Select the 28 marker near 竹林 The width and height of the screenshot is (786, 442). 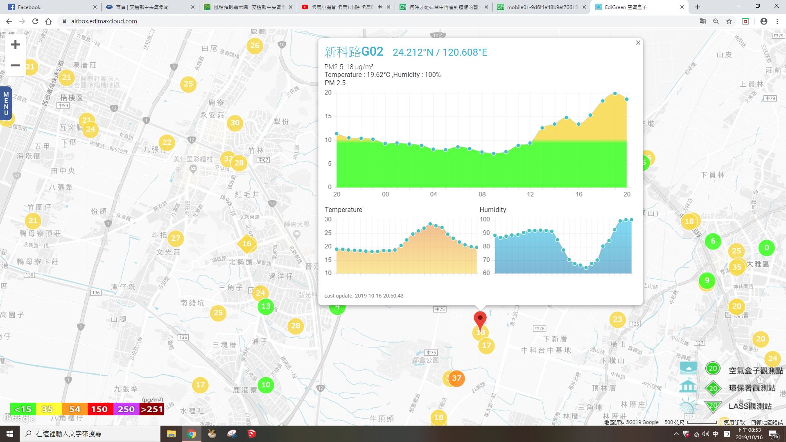239,163
